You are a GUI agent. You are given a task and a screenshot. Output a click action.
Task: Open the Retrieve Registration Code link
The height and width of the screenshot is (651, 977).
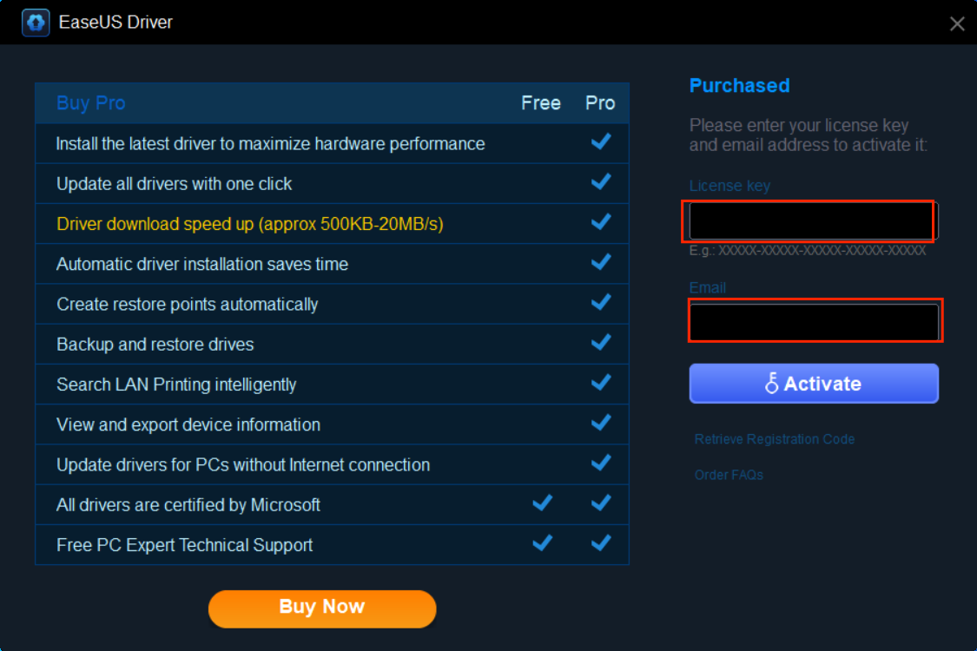click(x=774, y=439)
